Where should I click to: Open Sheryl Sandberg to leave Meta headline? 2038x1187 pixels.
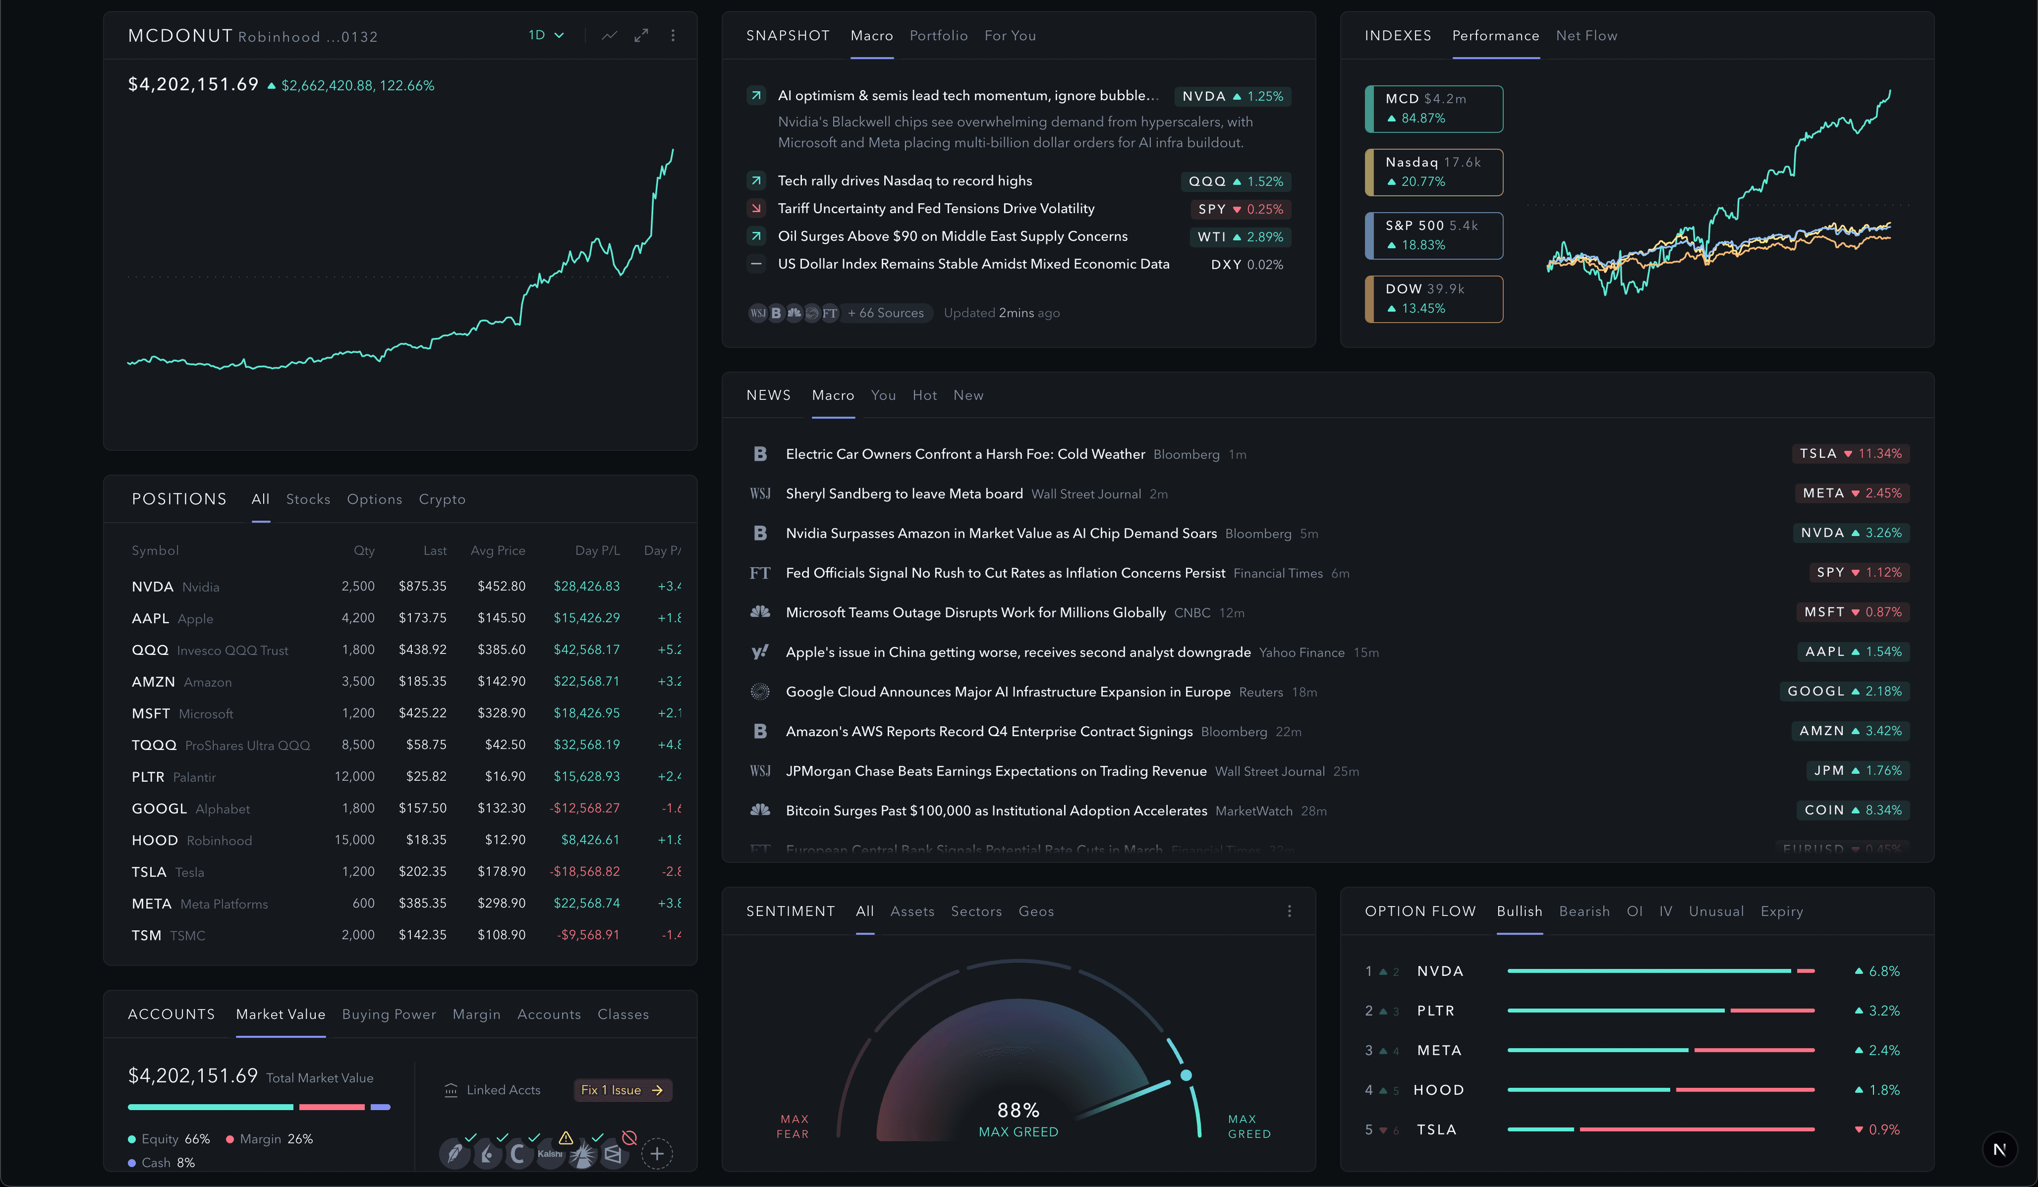pos(904,494)
